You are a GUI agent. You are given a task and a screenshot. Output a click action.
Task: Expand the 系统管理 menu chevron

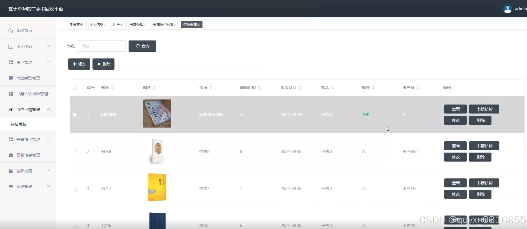pos(48,186)
